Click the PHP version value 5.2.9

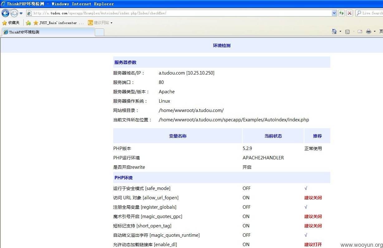247,148
